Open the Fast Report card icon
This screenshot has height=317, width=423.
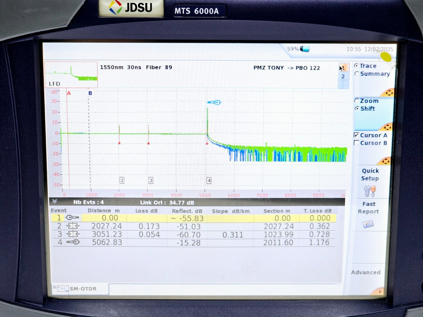coord(368,224)
